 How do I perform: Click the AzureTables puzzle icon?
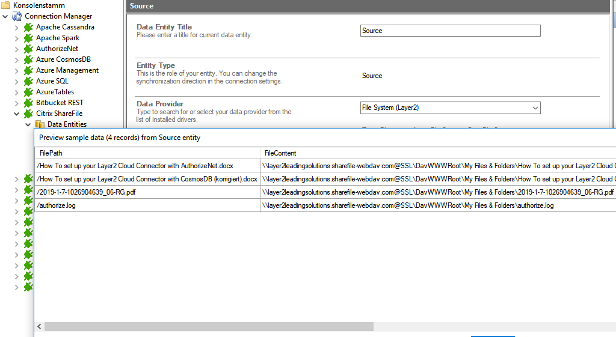click(28, 92)
